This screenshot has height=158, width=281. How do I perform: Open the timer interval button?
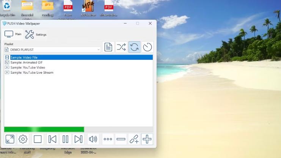(148, 47)
